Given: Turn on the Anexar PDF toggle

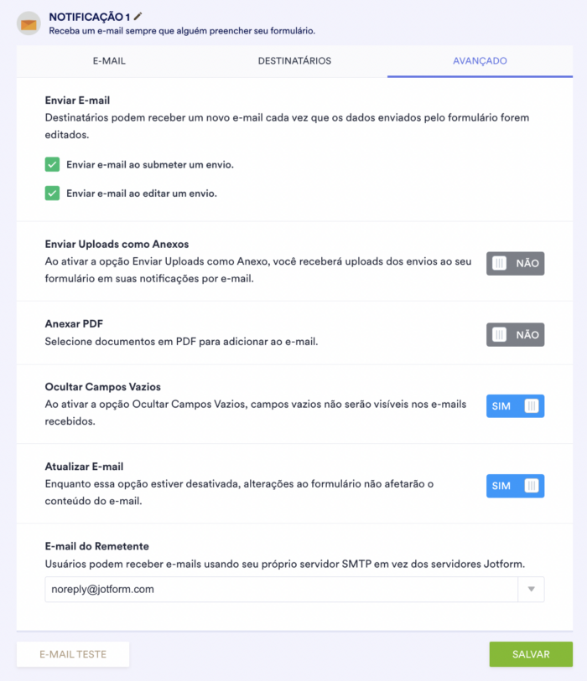Looking at the screenshot, I should coord(515,334).
